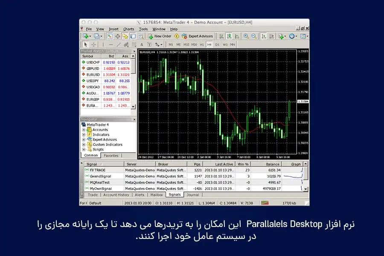Expand the Scripts tree node
Viewport: 384px width, 256px height.
84,149
